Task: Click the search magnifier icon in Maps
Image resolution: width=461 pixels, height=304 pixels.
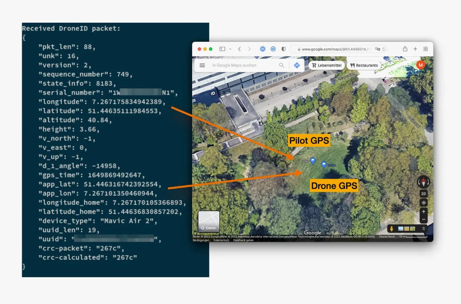Action: [281, 66]
